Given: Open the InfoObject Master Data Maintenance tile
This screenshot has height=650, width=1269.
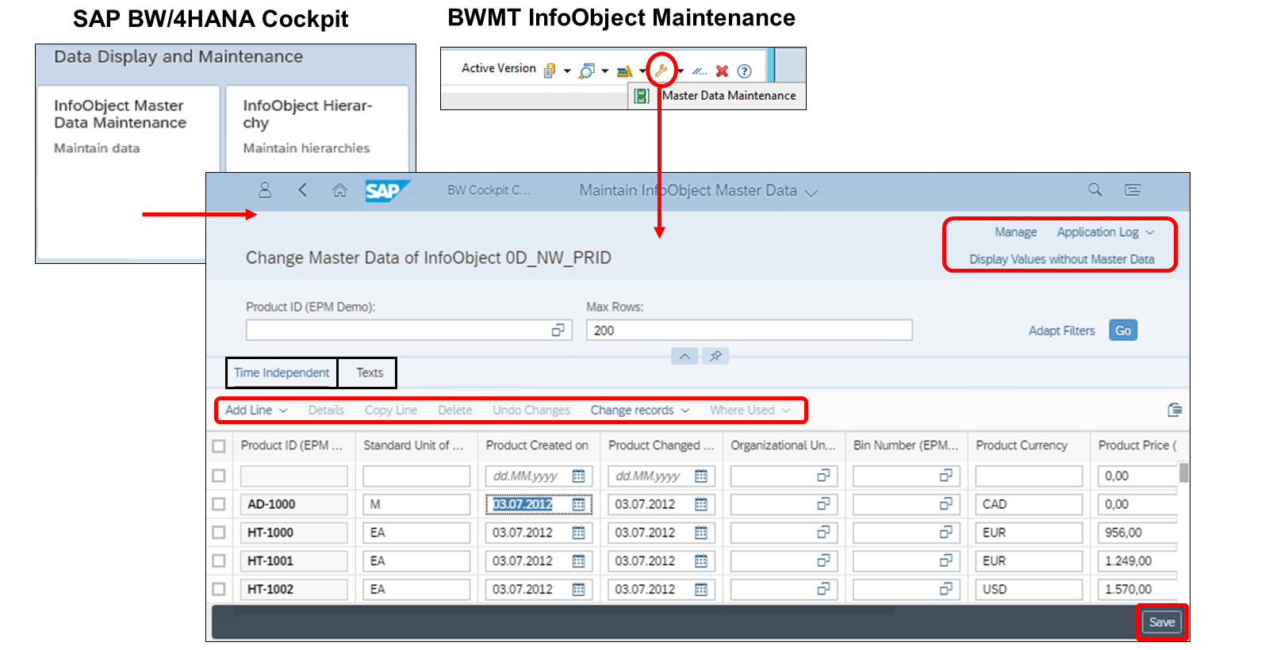Looking at the screenshot, I should pyautogui.click(x=128, y=173).
